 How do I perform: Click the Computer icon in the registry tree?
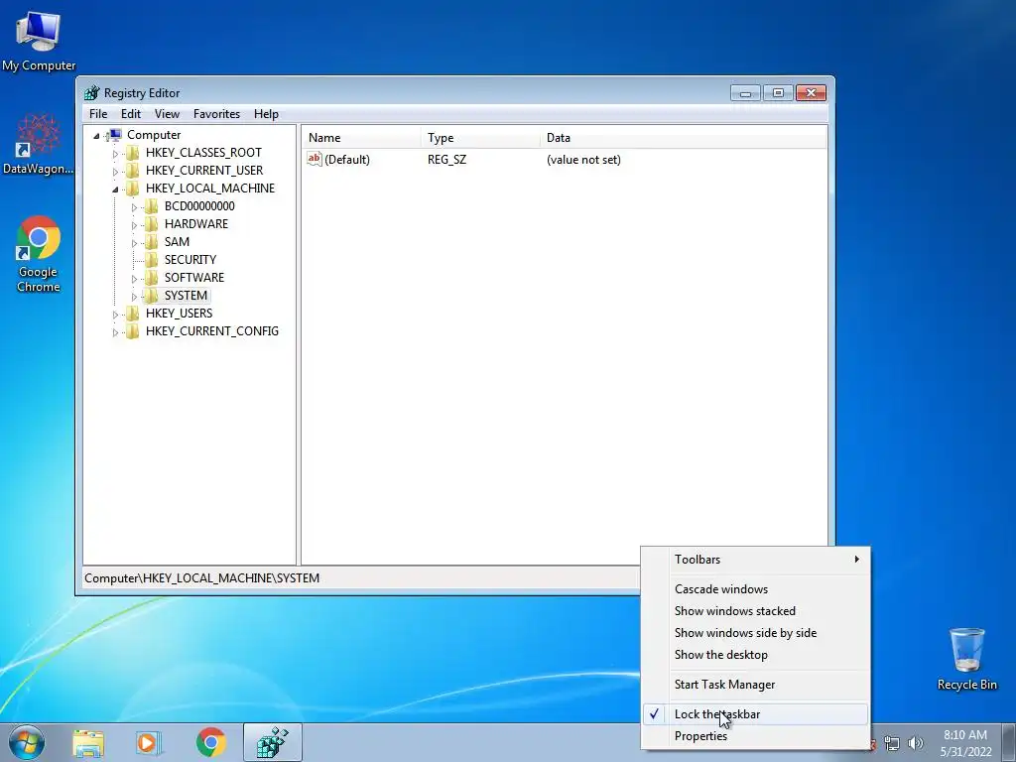pos(114,135)
